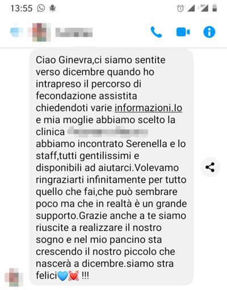The height and width of the screenshot is (290, 227).
Task: Tap the share icon beside the message
Action: click(210, 167)
